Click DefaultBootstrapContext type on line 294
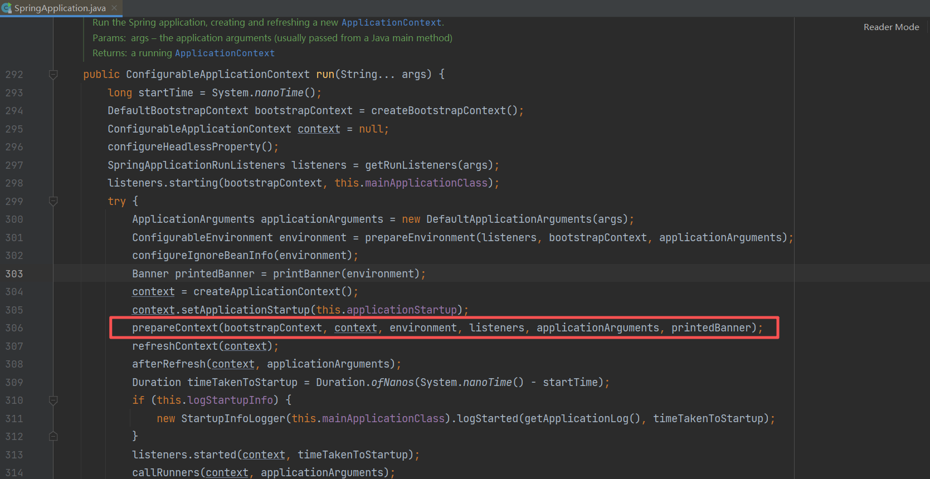 [x=178, y=110]
